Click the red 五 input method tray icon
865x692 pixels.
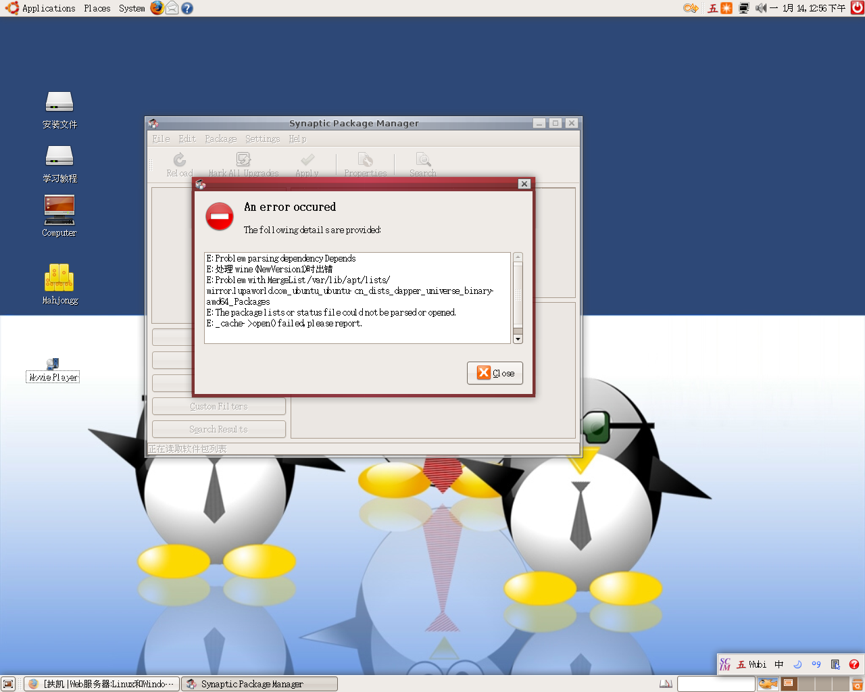713,8
